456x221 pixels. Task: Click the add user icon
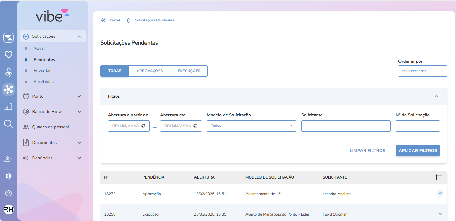9,159
